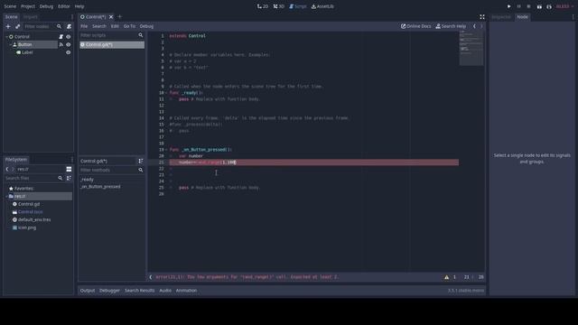578x325 pixels.
Task: Open script editor Edit menu
Action: [x=115, y=26]
